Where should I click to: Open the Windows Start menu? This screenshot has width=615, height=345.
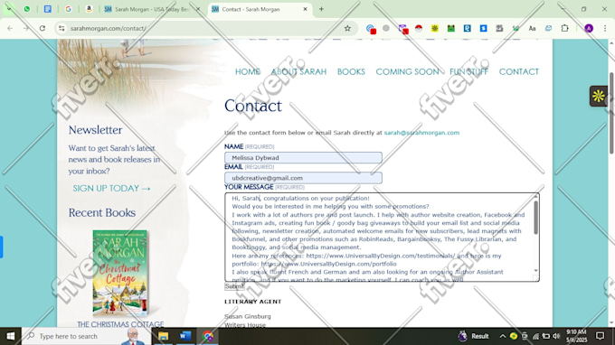pos(11,336)
